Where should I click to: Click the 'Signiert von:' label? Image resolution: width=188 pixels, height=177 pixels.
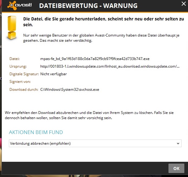(20, 82)
